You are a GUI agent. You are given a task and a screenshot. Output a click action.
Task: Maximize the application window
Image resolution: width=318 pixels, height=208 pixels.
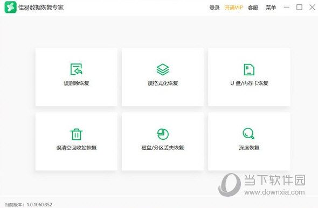299,8
